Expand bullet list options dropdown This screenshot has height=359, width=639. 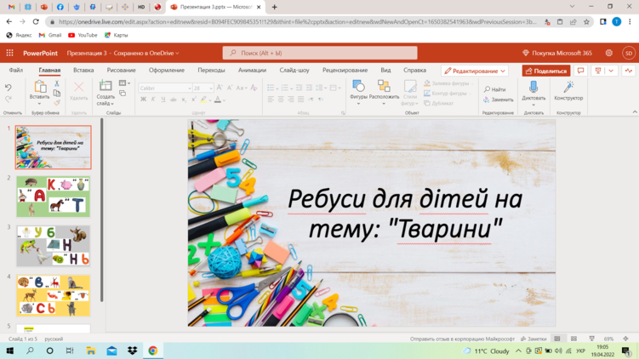[277, 88]
